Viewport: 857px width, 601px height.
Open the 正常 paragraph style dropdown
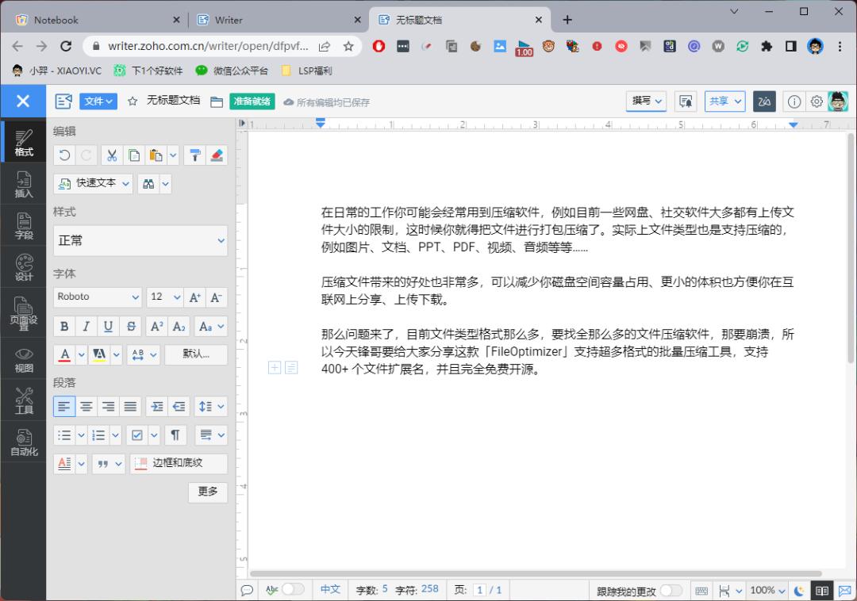click(x=140, y=240)
